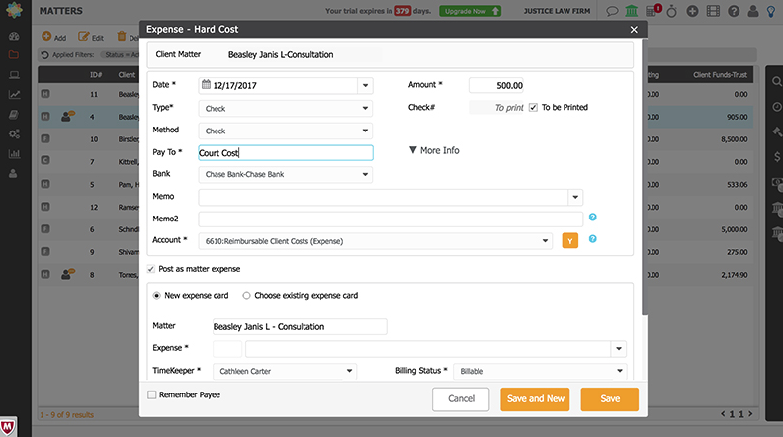783x437 pixels.
Task: Click the blue help icon beside Memo2
Action: pyautogui.click(x=593, y=218)
